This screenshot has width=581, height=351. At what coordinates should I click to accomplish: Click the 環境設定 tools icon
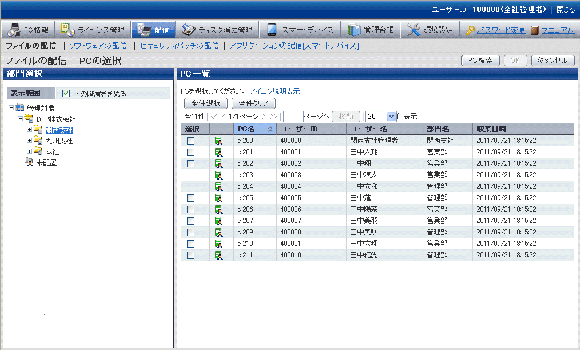[413, 30]
